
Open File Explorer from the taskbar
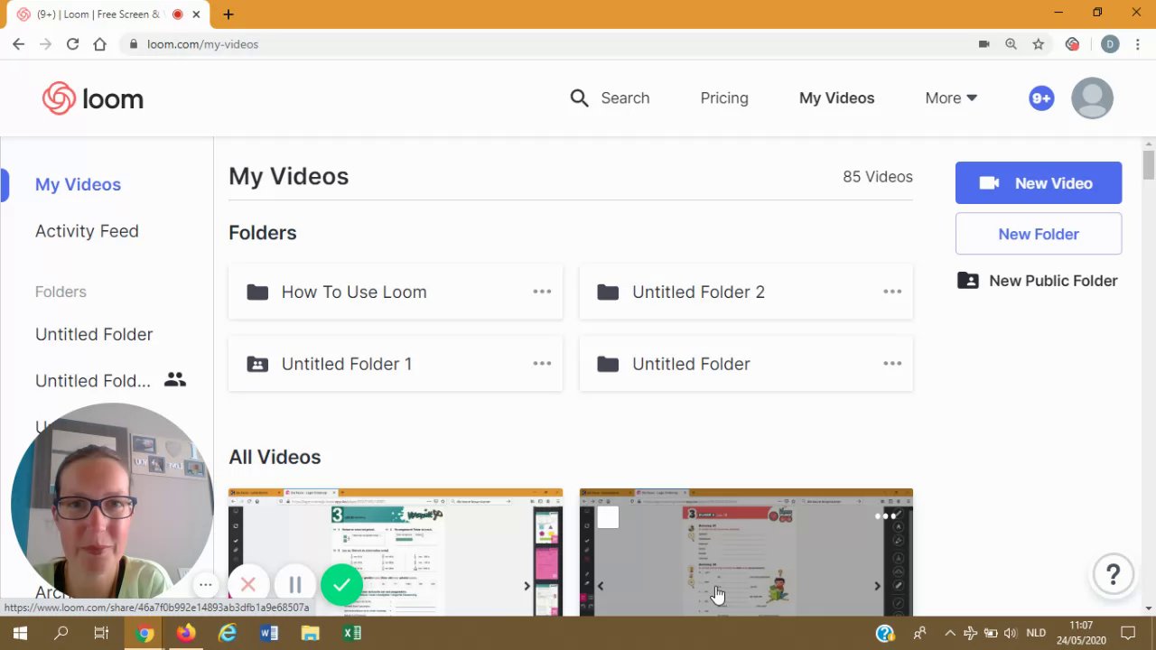pos(310,633)
